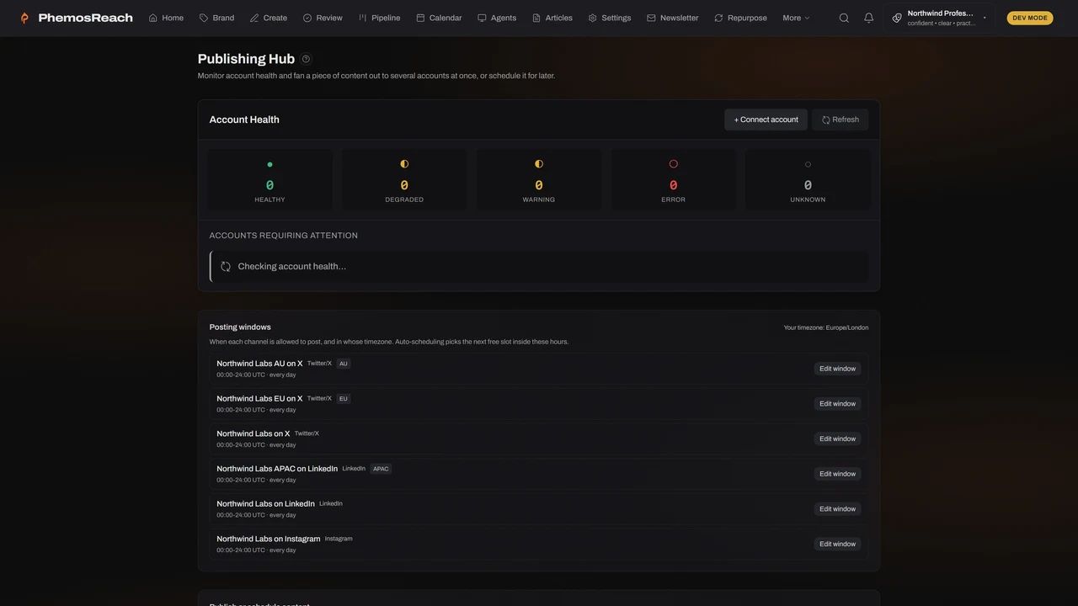Click the Unknown count card

coord(808,180)
